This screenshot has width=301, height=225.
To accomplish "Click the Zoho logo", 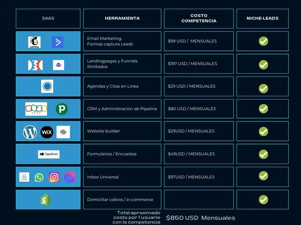I will 36,109.
